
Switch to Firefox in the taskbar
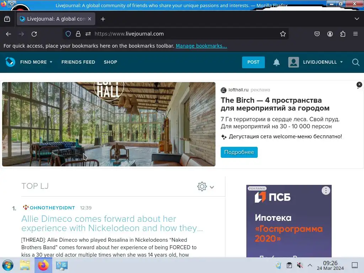pos(43,265)
